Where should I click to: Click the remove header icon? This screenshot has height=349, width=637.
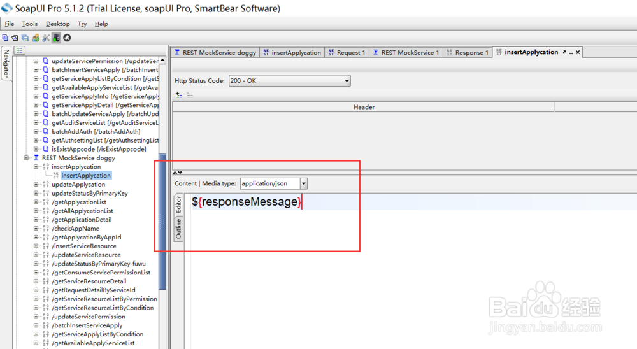tap(189, 95)
